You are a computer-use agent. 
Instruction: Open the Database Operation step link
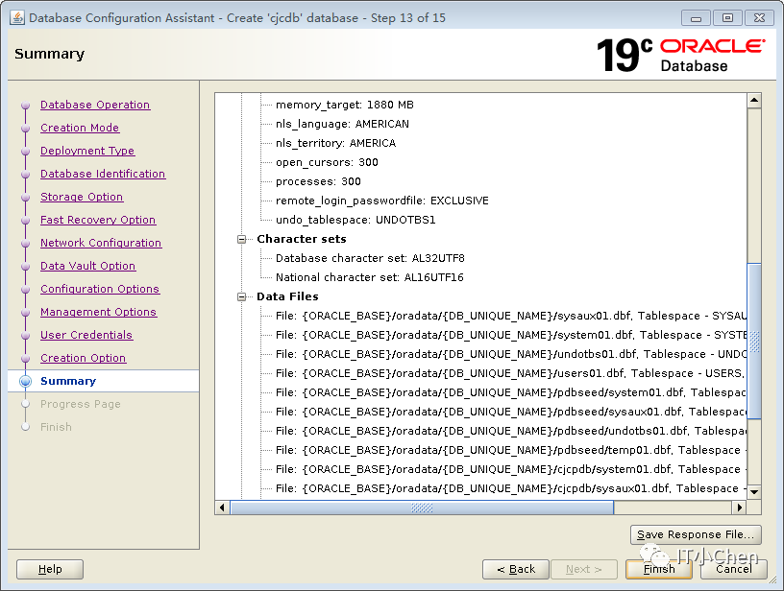95,105
